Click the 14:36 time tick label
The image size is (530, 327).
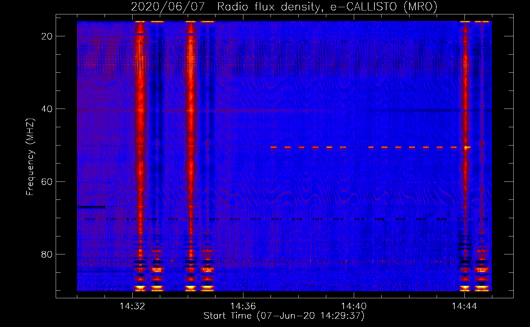click(x=243, y=306)
